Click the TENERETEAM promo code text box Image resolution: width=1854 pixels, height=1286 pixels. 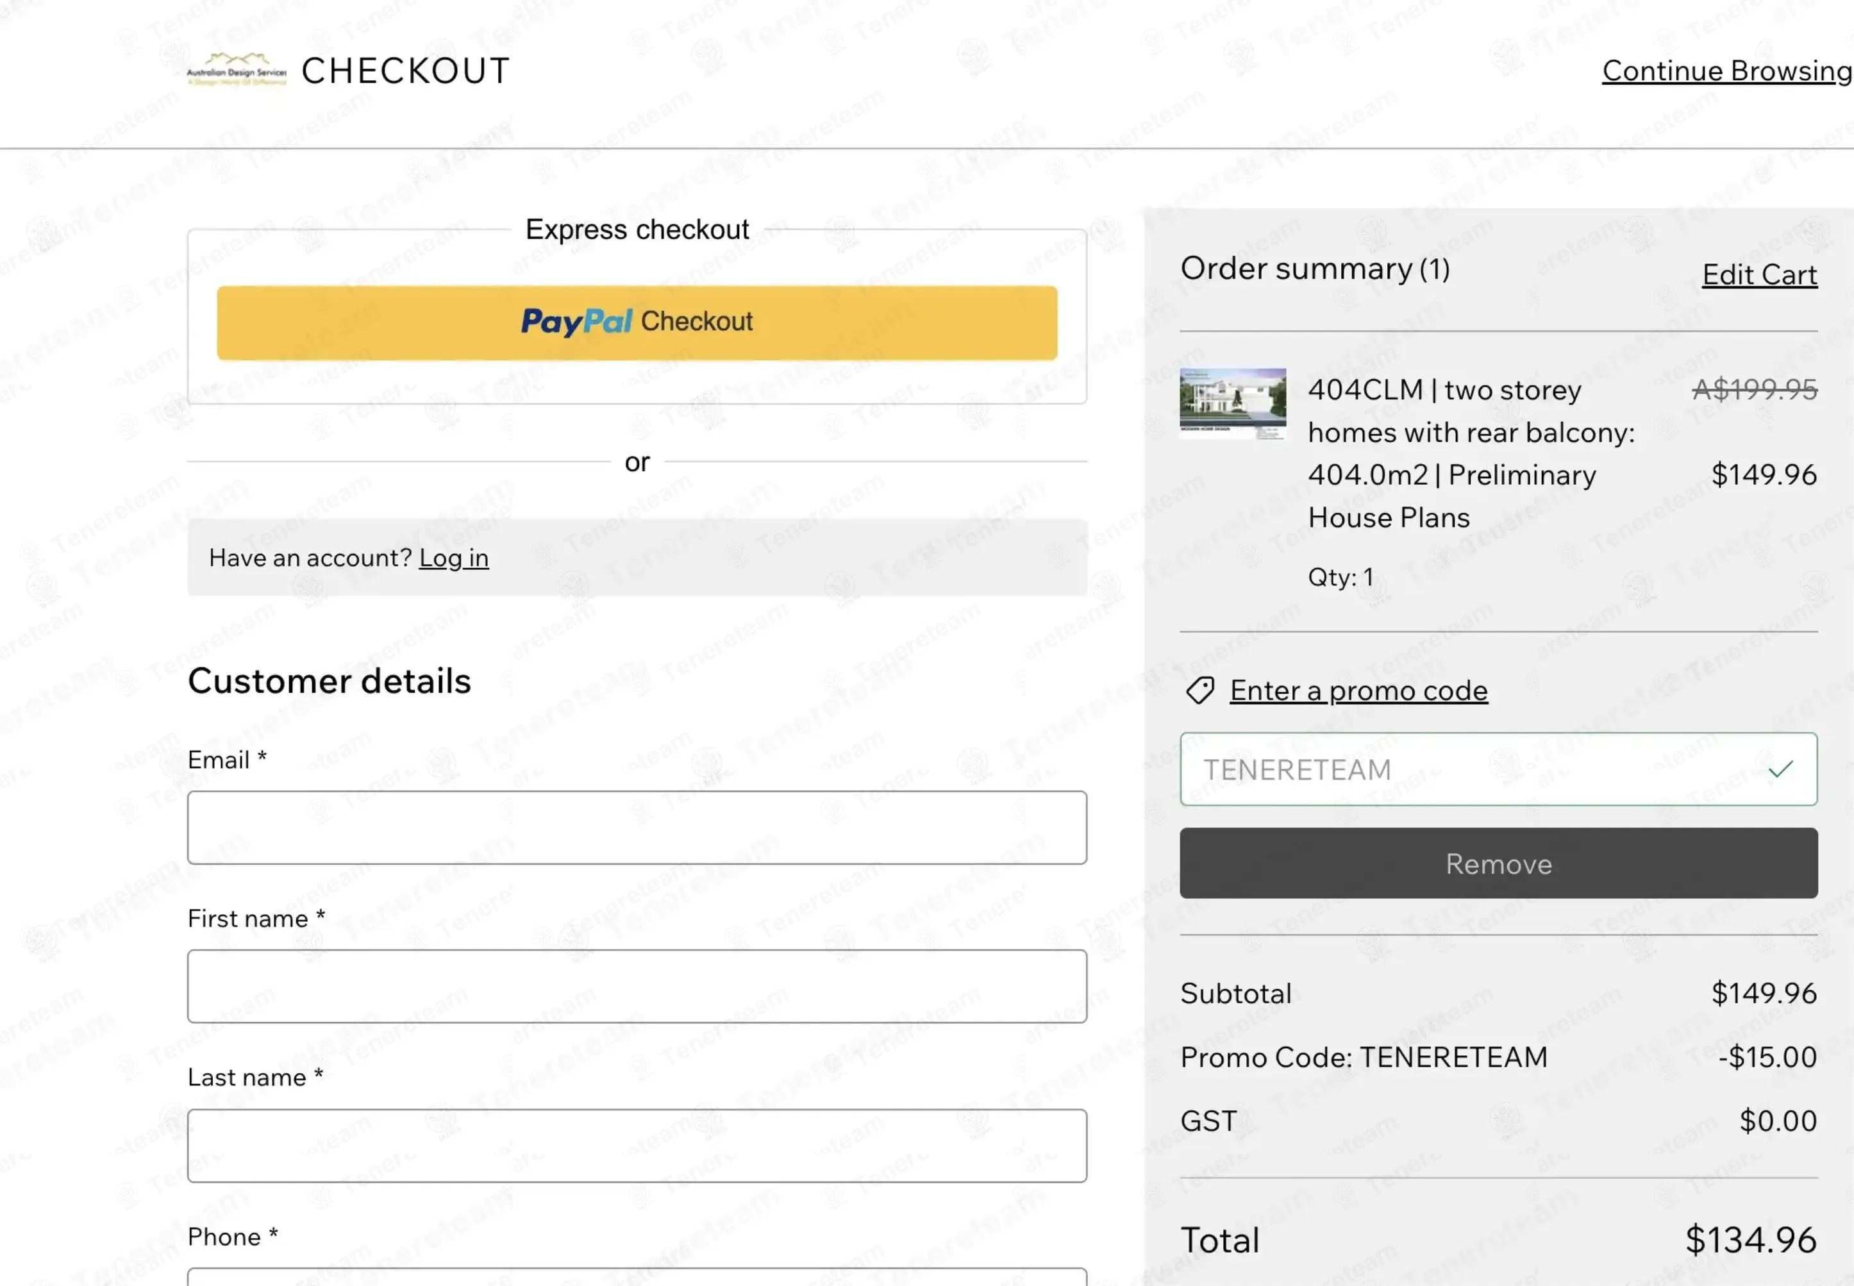point(1499,769)
